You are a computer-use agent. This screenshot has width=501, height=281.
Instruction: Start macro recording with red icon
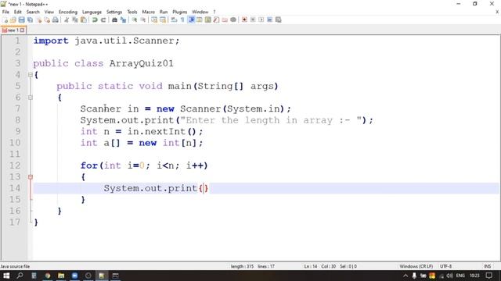click(x=244, y=20)
